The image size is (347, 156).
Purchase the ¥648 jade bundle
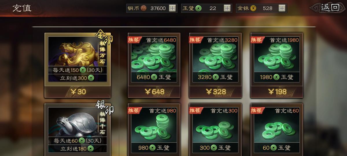click(154, 92)
